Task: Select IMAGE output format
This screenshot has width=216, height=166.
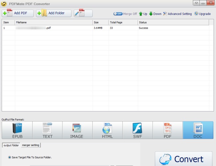Action: [77, 130]
